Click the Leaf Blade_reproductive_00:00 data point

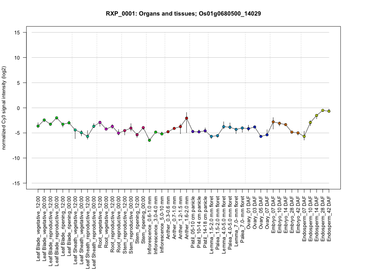point(56,118)
